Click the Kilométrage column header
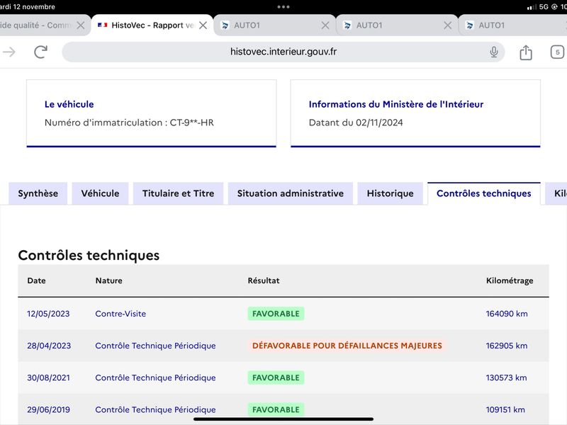 [x=510, y=280]
